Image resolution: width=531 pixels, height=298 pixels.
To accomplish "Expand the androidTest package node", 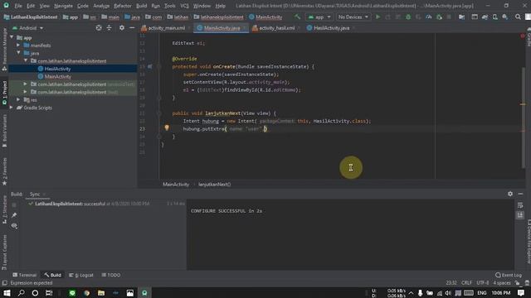I will coord(26,84).
